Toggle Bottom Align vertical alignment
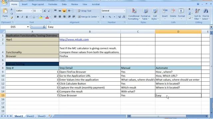This screenshot has height=119, width=213. [64, 11]
